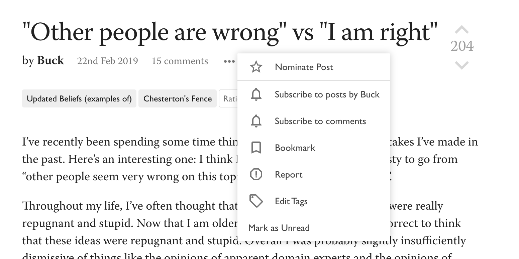Open the Chesterton's Fence tag
519x259 pixels.
(x=178, y=99)
